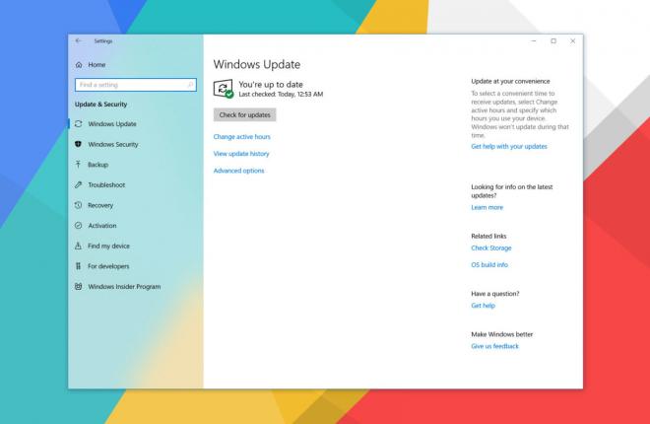Open the OS build info link
This screenshot has height=424, width=650.
[489, 264]
